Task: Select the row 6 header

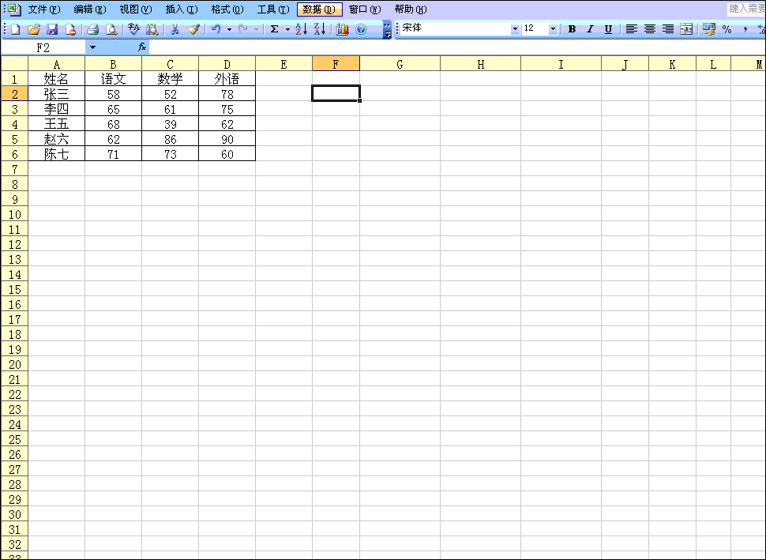Action: point(13,154)
